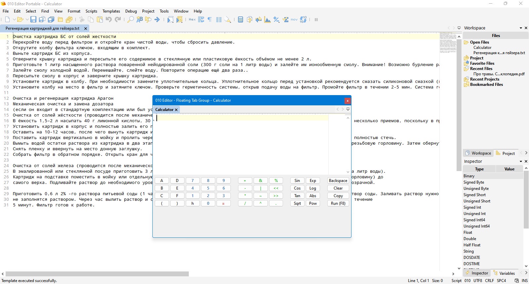Image resolution: width=529 pixels, height=284 pixels.
Task: Open the Scripts menu
Action: (91, 11)
